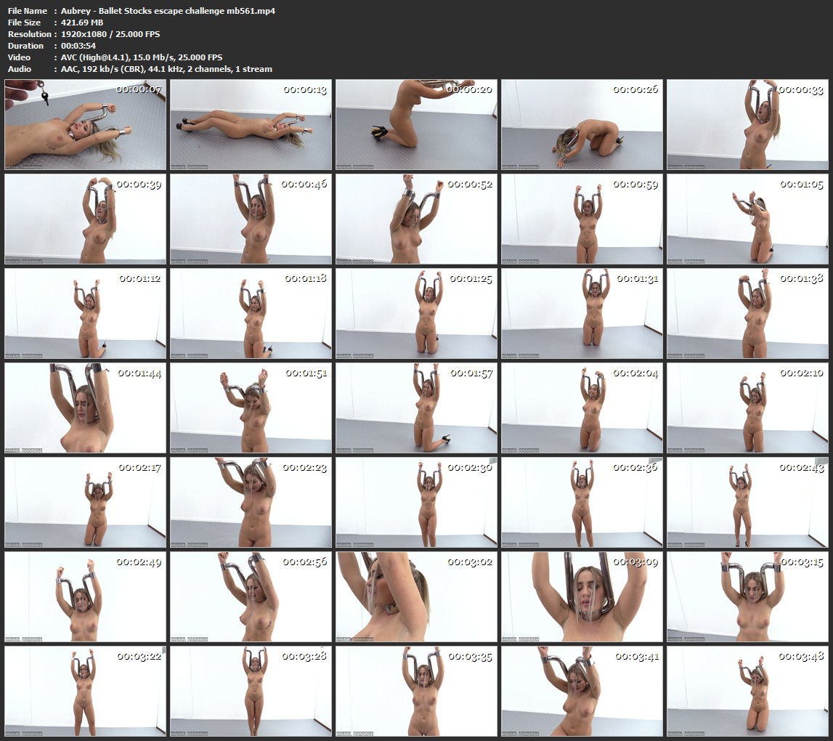The height and width of the screenshot is (741, 833).
Task: Click the thumbnail timestamped 00:00:07
Action: click(86, 125)
